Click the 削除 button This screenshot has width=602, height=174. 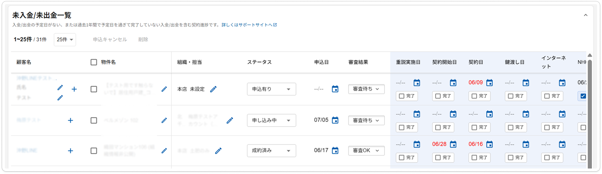pyautogui.click(x=143, y=39)
